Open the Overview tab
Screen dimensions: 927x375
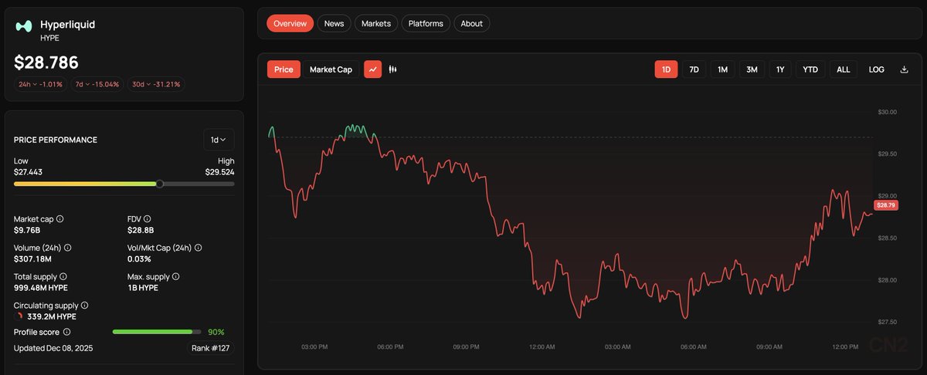290,23
